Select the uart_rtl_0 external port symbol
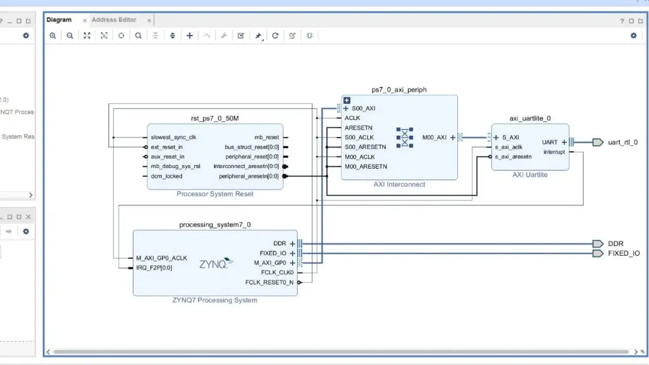649x365 pixels. tap(598, 142)
